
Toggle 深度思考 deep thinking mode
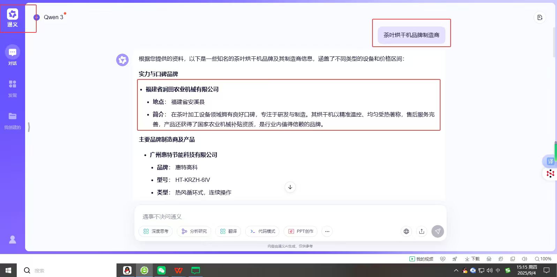pyautogui.click(x=156, y=231)
